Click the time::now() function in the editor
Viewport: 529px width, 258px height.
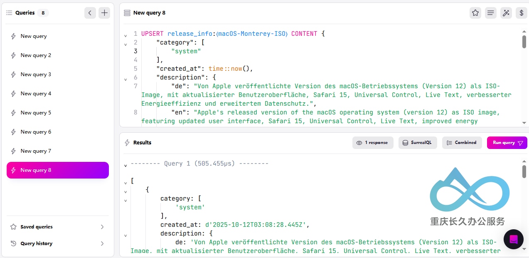pos(230,69)
